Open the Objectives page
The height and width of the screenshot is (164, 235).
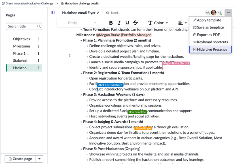(22, 39)
